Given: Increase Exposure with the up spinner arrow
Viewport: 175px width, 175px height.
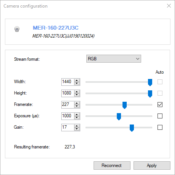Looking at the screenshot, I should [x=77, y=115].
